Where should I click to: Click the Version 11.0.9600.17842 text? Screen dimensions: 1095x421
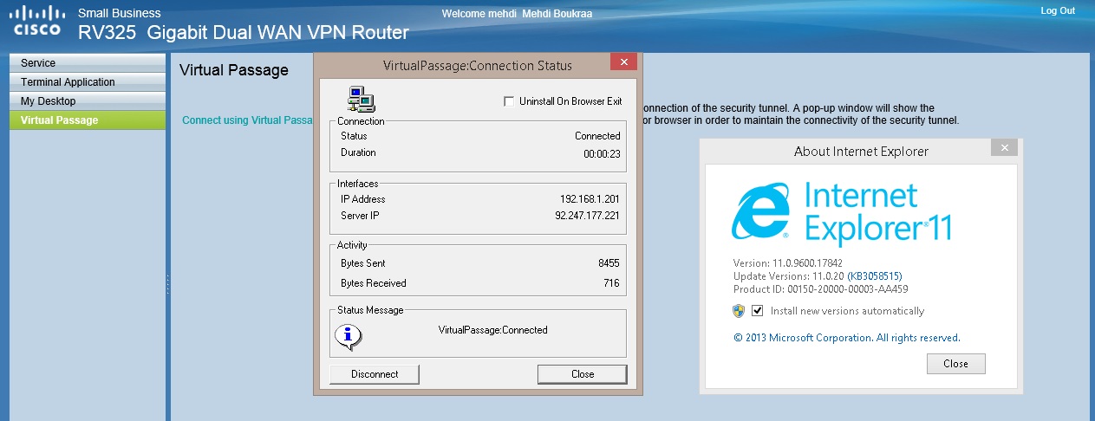click(788, 263)
